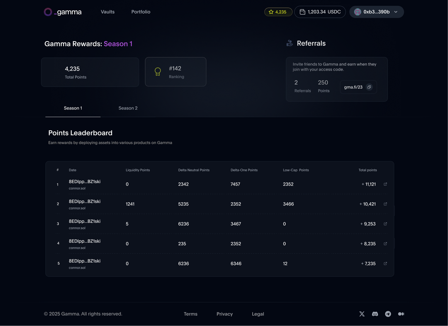Viewport: 448px width, 326px height.
Task: Click the gamma wordmark text
Action: [68, 12]
